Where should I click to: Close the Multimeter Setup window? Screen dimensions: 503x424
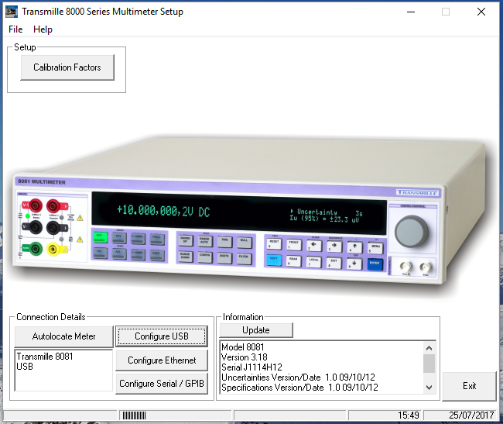(481, 12)
